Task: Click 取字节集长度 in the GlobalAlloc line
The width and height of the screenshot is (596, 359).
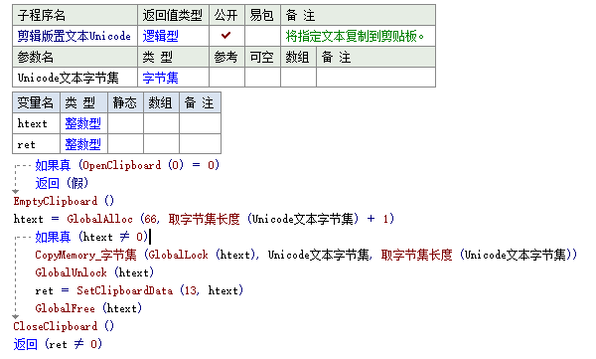Action: (204, 219)
